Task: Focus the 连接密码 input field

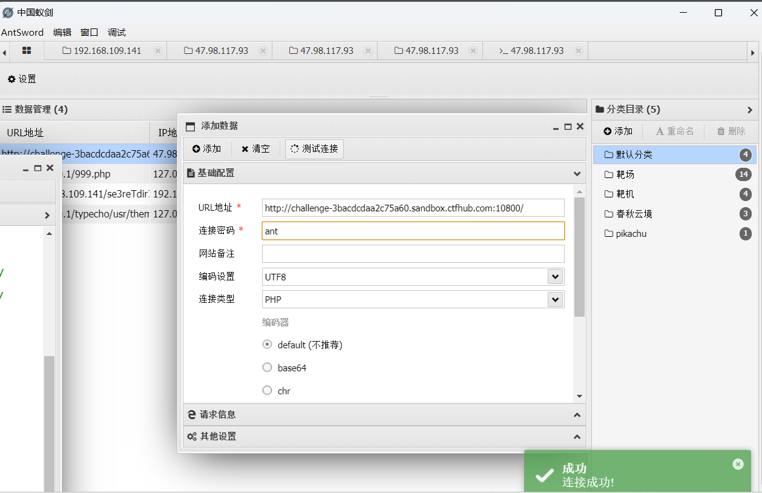Action: [413, 231]
